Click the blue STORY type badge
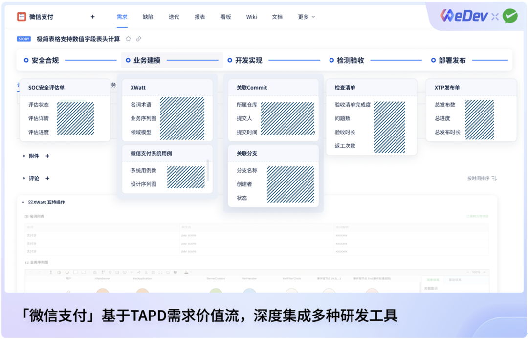This screenshot has height=339, width=528. point(23,39)
